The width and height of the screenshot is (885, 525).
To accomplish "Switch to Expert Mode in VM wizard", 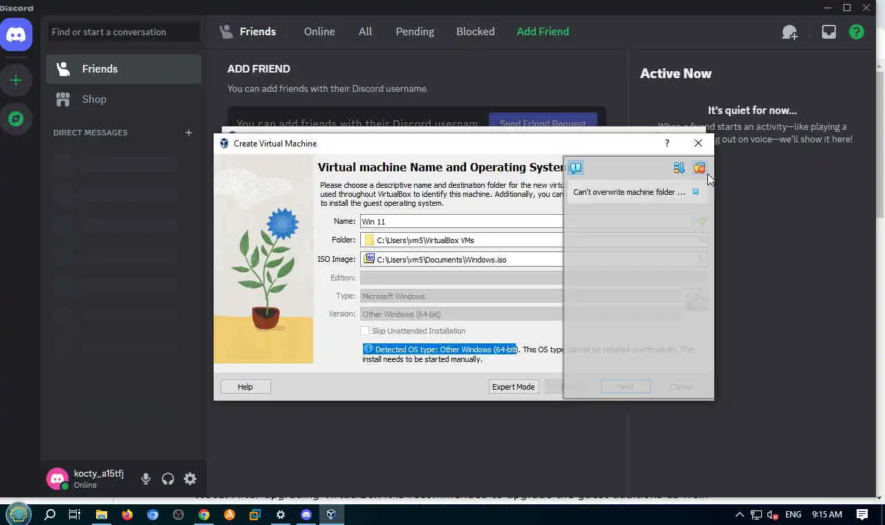I will pos(513,387).
